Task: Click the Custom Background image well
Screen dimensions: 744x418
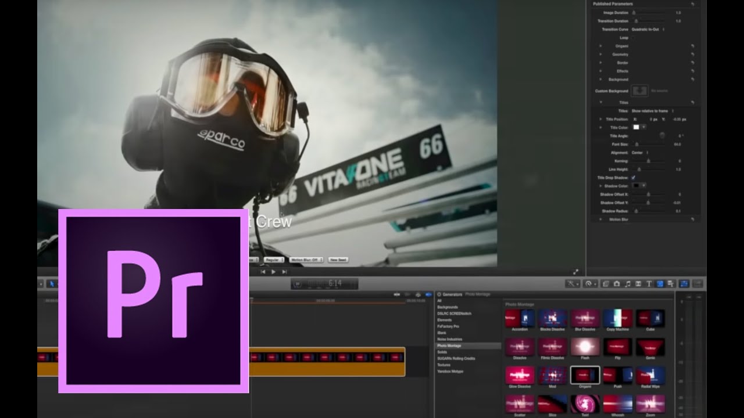Action: pyautogui.click(x=640, y=91)
